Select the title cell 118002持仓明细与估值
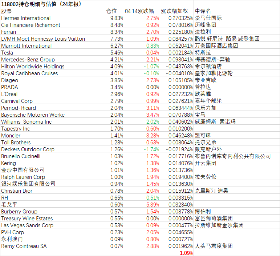280x256 pixels. (x=53, y=4)
